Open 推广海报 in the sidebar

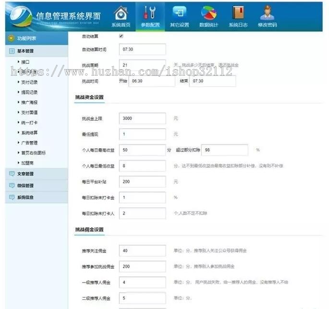29,102
